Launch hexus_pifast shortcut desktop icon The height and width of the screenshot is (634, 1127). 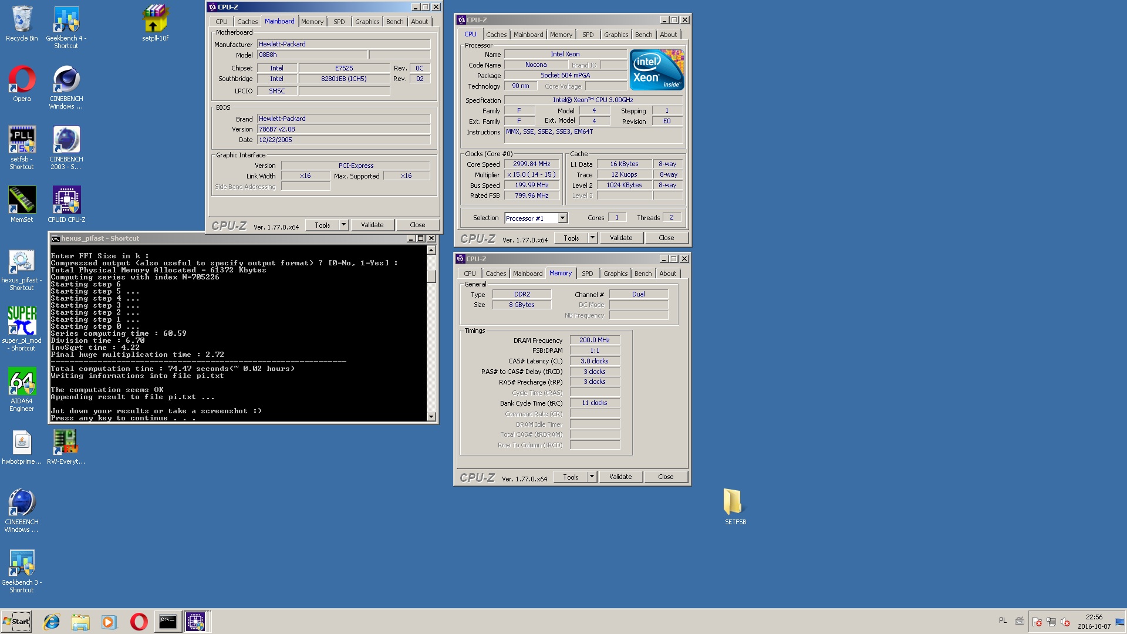coord(22,270)
